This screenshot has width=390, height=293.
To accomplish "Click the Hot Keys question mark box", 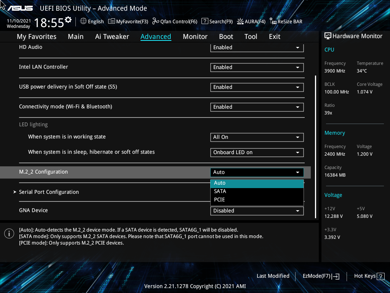I will coord(380,276).
